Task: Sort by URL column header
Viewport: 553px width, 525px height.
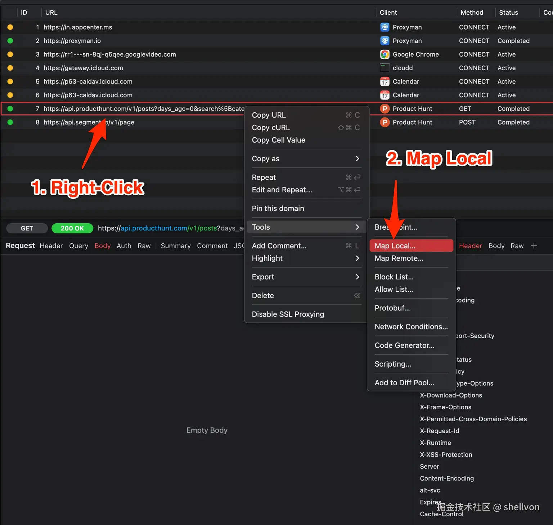Action: point(51,13)
